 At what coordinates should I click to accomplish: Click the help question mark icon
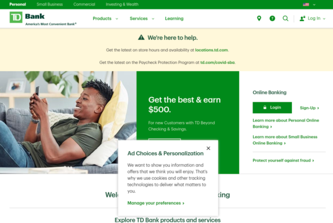pyautogui.click(x=272, y=18)
